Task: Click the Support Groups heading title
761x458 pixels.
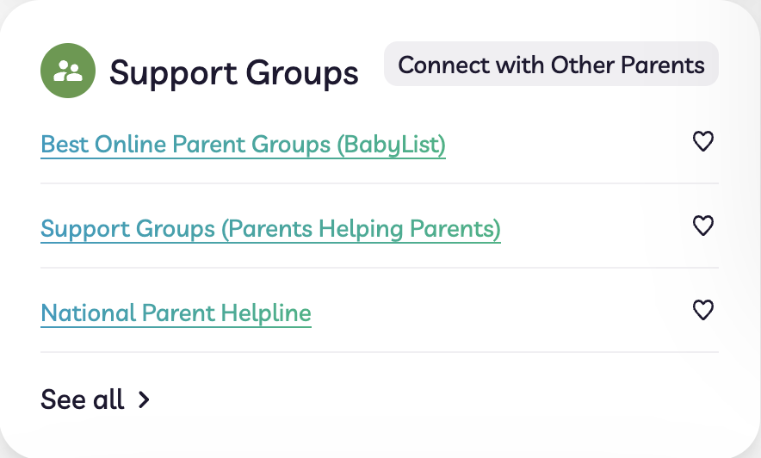Action: pyautogui.click(x=234, y=73)
